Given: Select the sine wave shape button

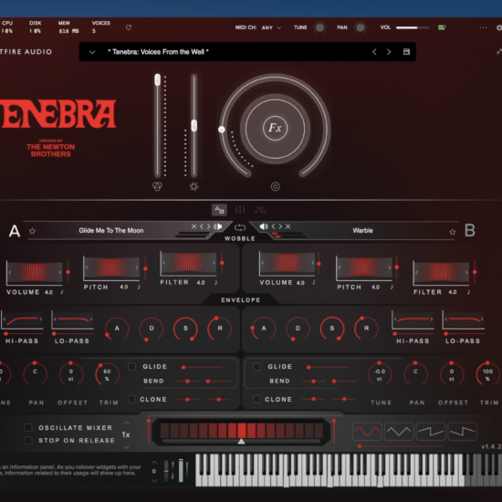Looking at the screenshot, I should click(x=367, y=432).
